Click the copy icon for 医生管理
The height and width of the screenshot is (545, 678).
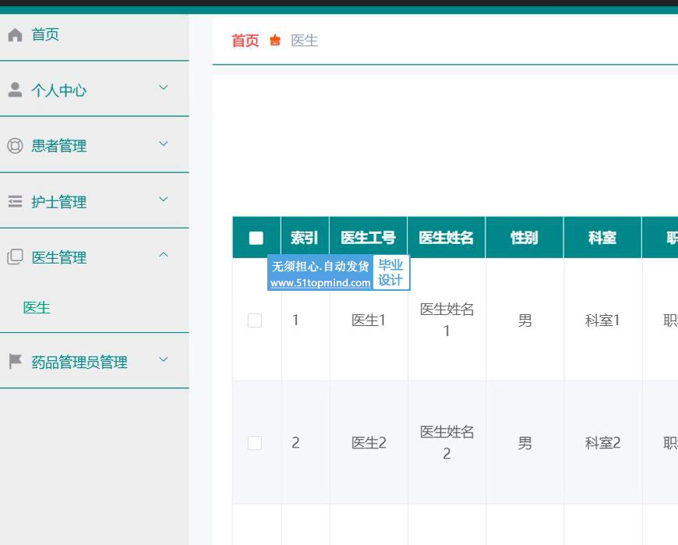[15, 257]
